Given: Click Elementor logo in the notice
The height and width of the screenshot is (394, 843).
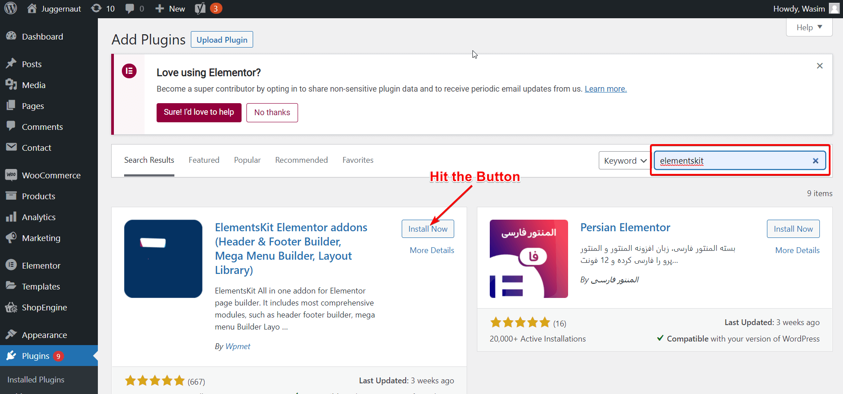Looking at the screenshot, I should (129, 71).
